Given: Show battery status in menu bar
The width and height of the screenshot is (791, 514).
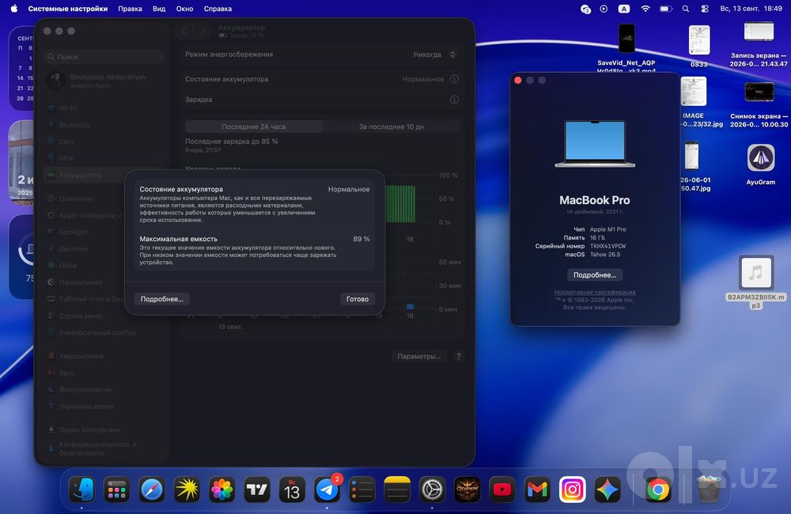Looking at the screenshot, I should coord(666,9).
